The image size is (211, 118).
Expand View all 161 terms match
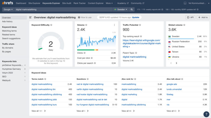(38, 111)
